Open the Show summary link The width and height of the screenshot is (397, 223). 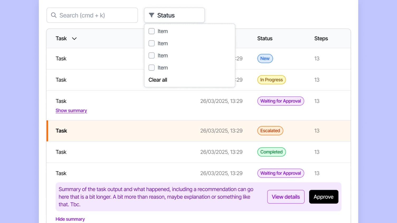click(x=71, y=111)
